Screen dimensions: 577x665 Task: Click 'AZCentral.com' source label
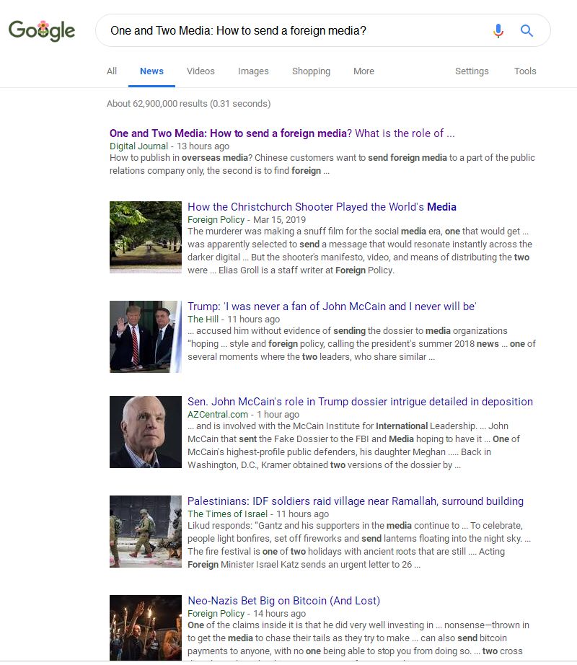(218, 414)
